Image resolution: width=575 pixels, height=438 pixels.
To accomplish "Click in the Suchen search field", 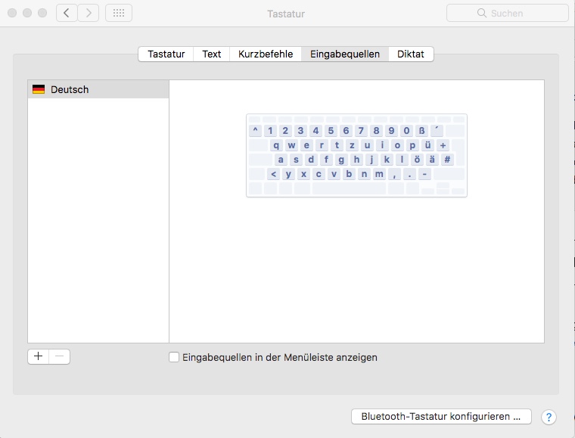I will point(514,13).
